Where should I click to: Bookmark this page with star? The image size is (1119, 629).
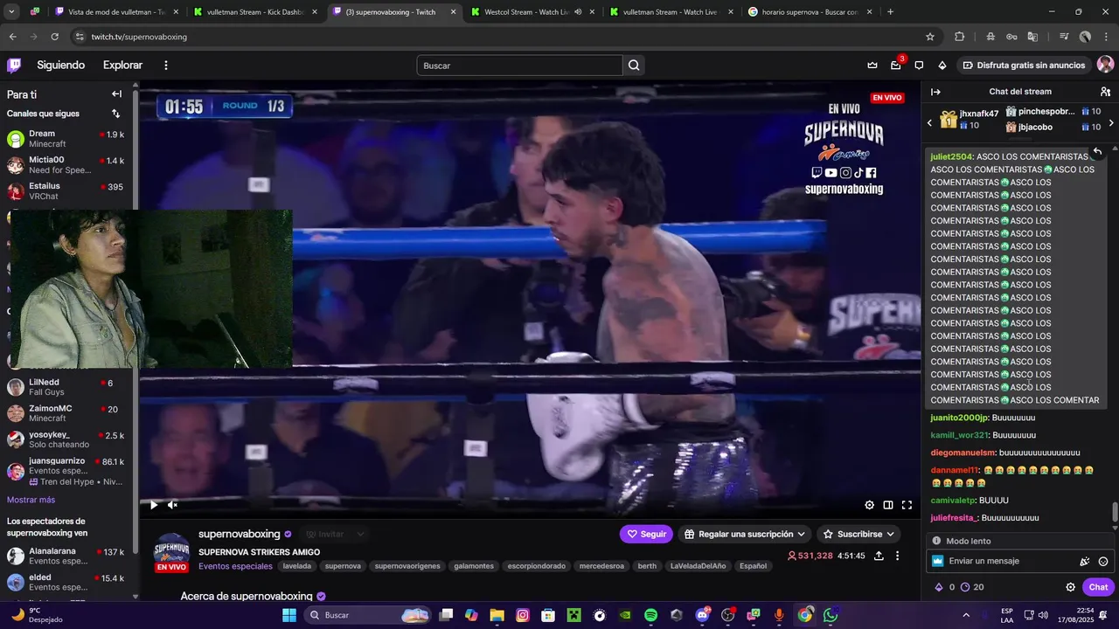pos(930,37)
